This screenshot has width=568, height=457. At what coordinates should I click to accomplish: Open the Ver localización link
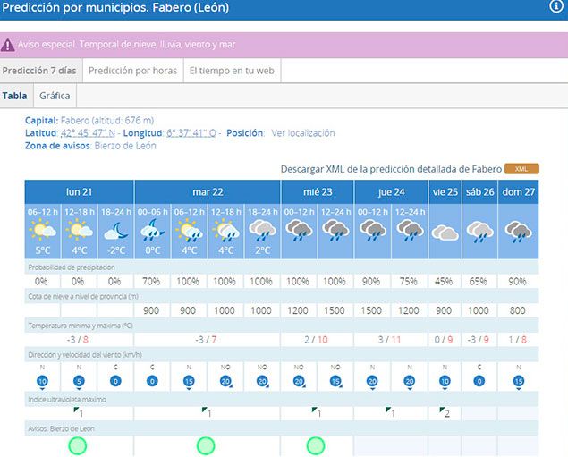click(x=302, y=133)
